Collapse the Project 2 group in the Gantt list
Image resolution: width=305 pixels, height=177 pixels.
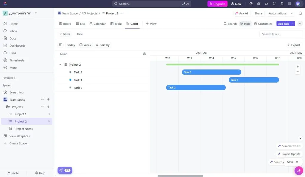[x=60, y=64]
